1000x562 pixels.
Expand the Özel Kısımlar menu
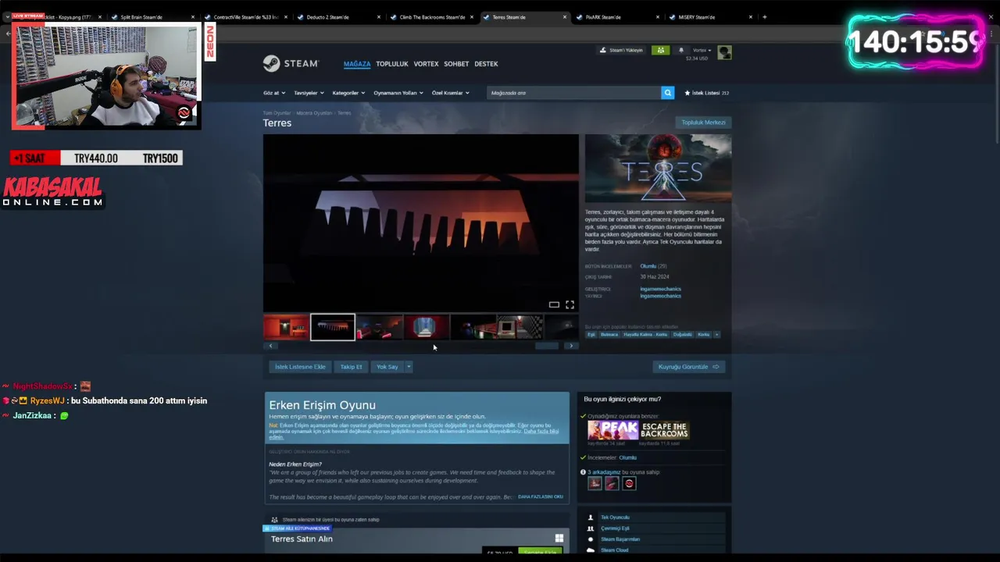[450, 93]
